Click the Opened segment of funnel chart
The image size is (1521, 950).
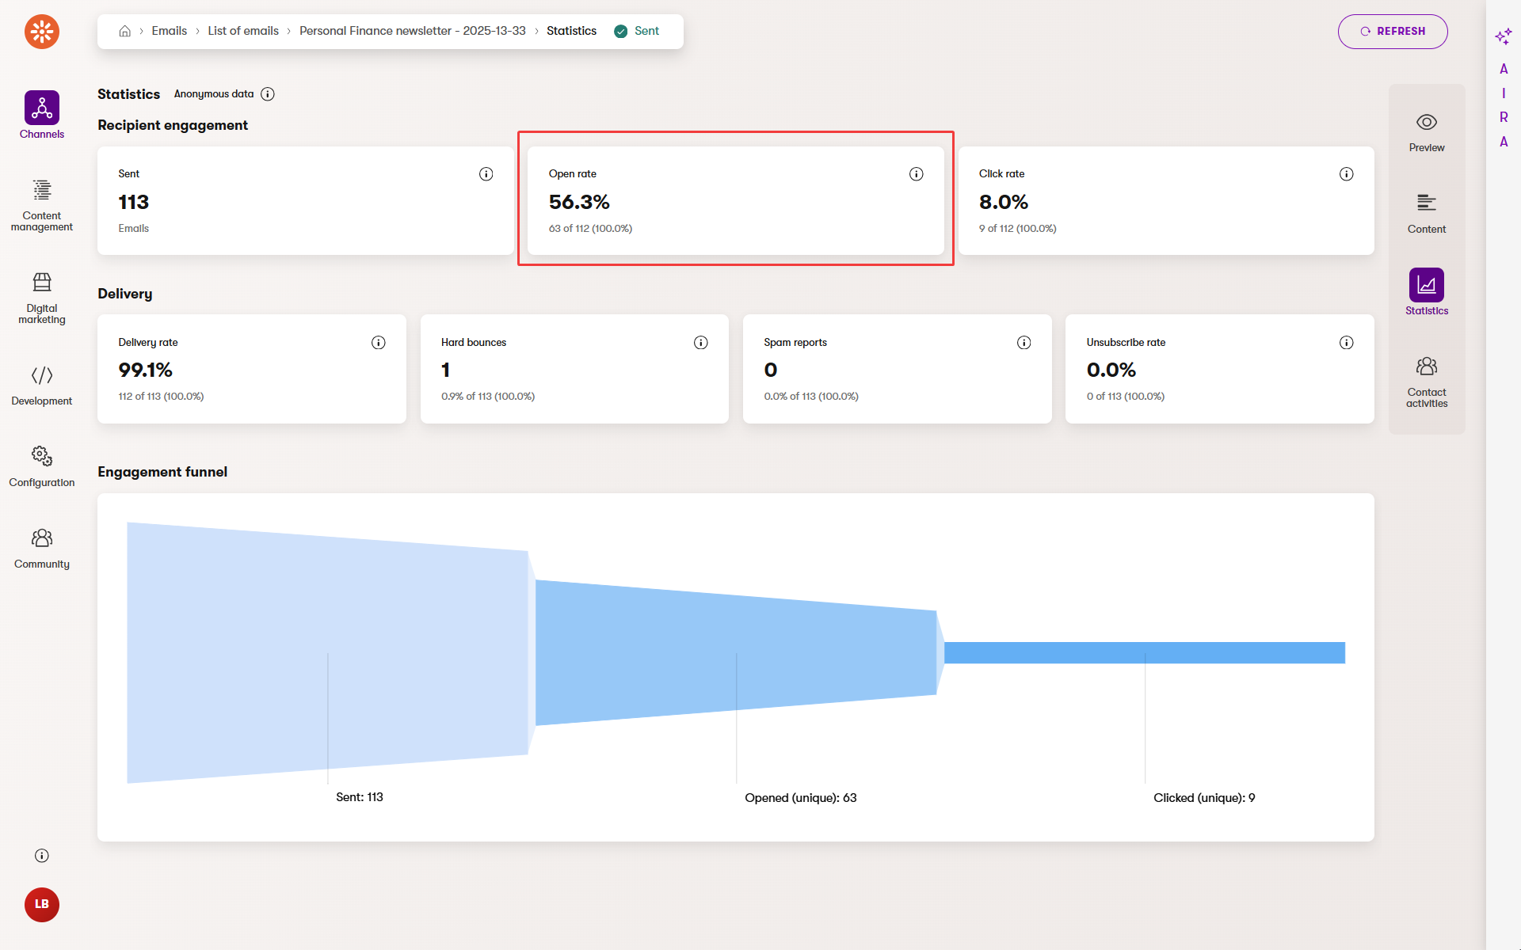(x=735, y=652)
